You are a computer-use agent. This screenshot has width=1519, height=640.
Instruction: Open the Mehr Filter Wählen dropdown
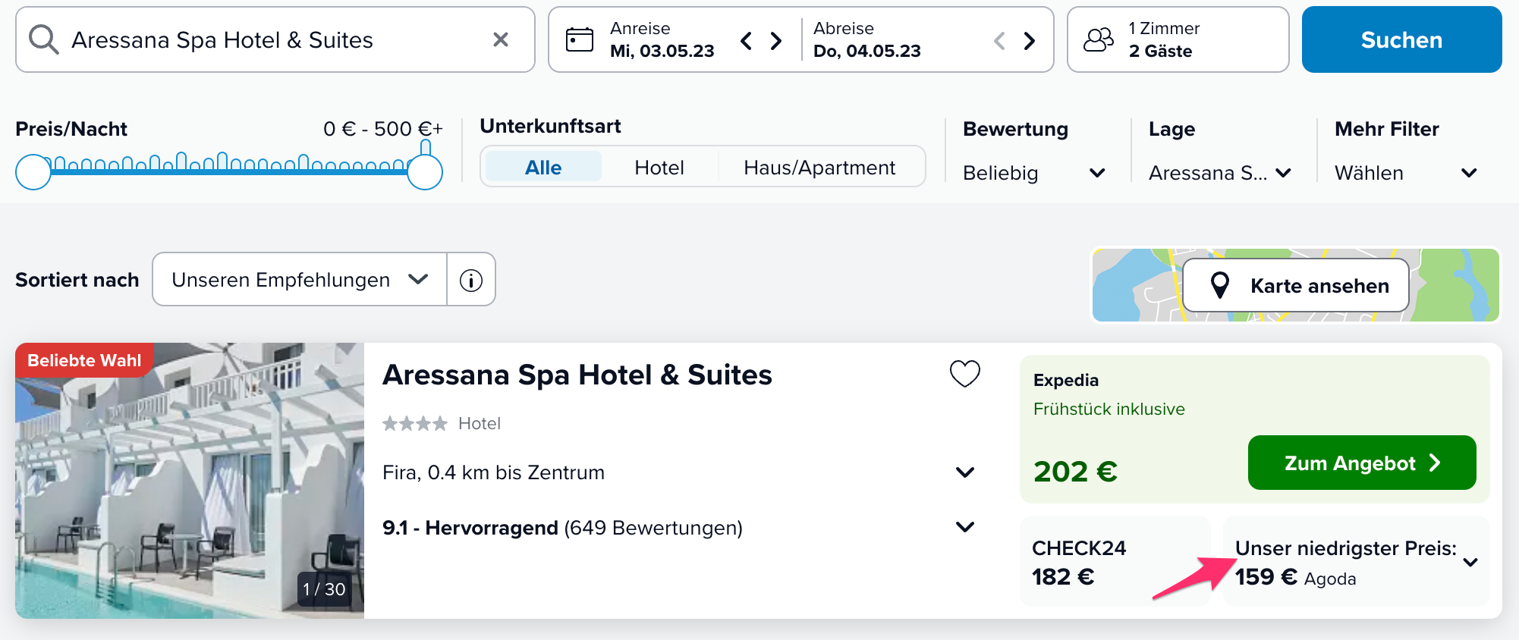point(1406,173)
